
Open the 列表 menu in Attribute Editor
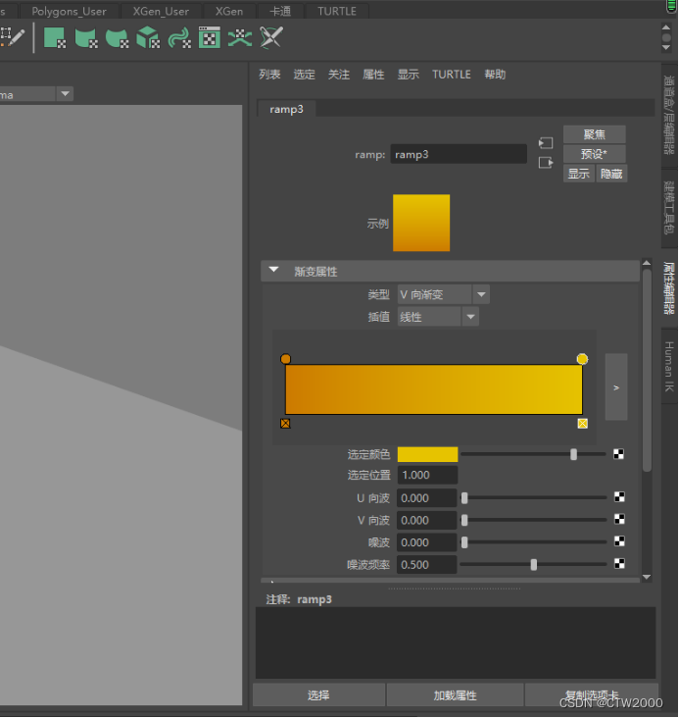269,75
